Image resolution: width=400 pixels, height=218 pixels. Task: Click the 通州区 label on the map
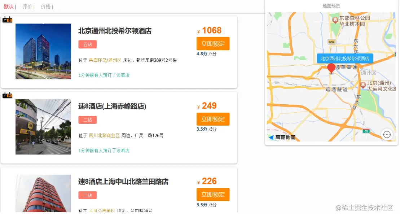coord(368,73)
